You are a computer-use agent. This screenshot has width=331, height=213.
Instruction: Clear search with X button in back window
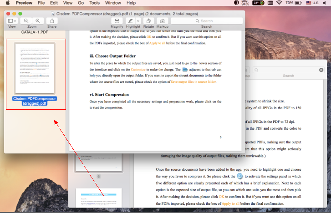[x=321, y=70]
